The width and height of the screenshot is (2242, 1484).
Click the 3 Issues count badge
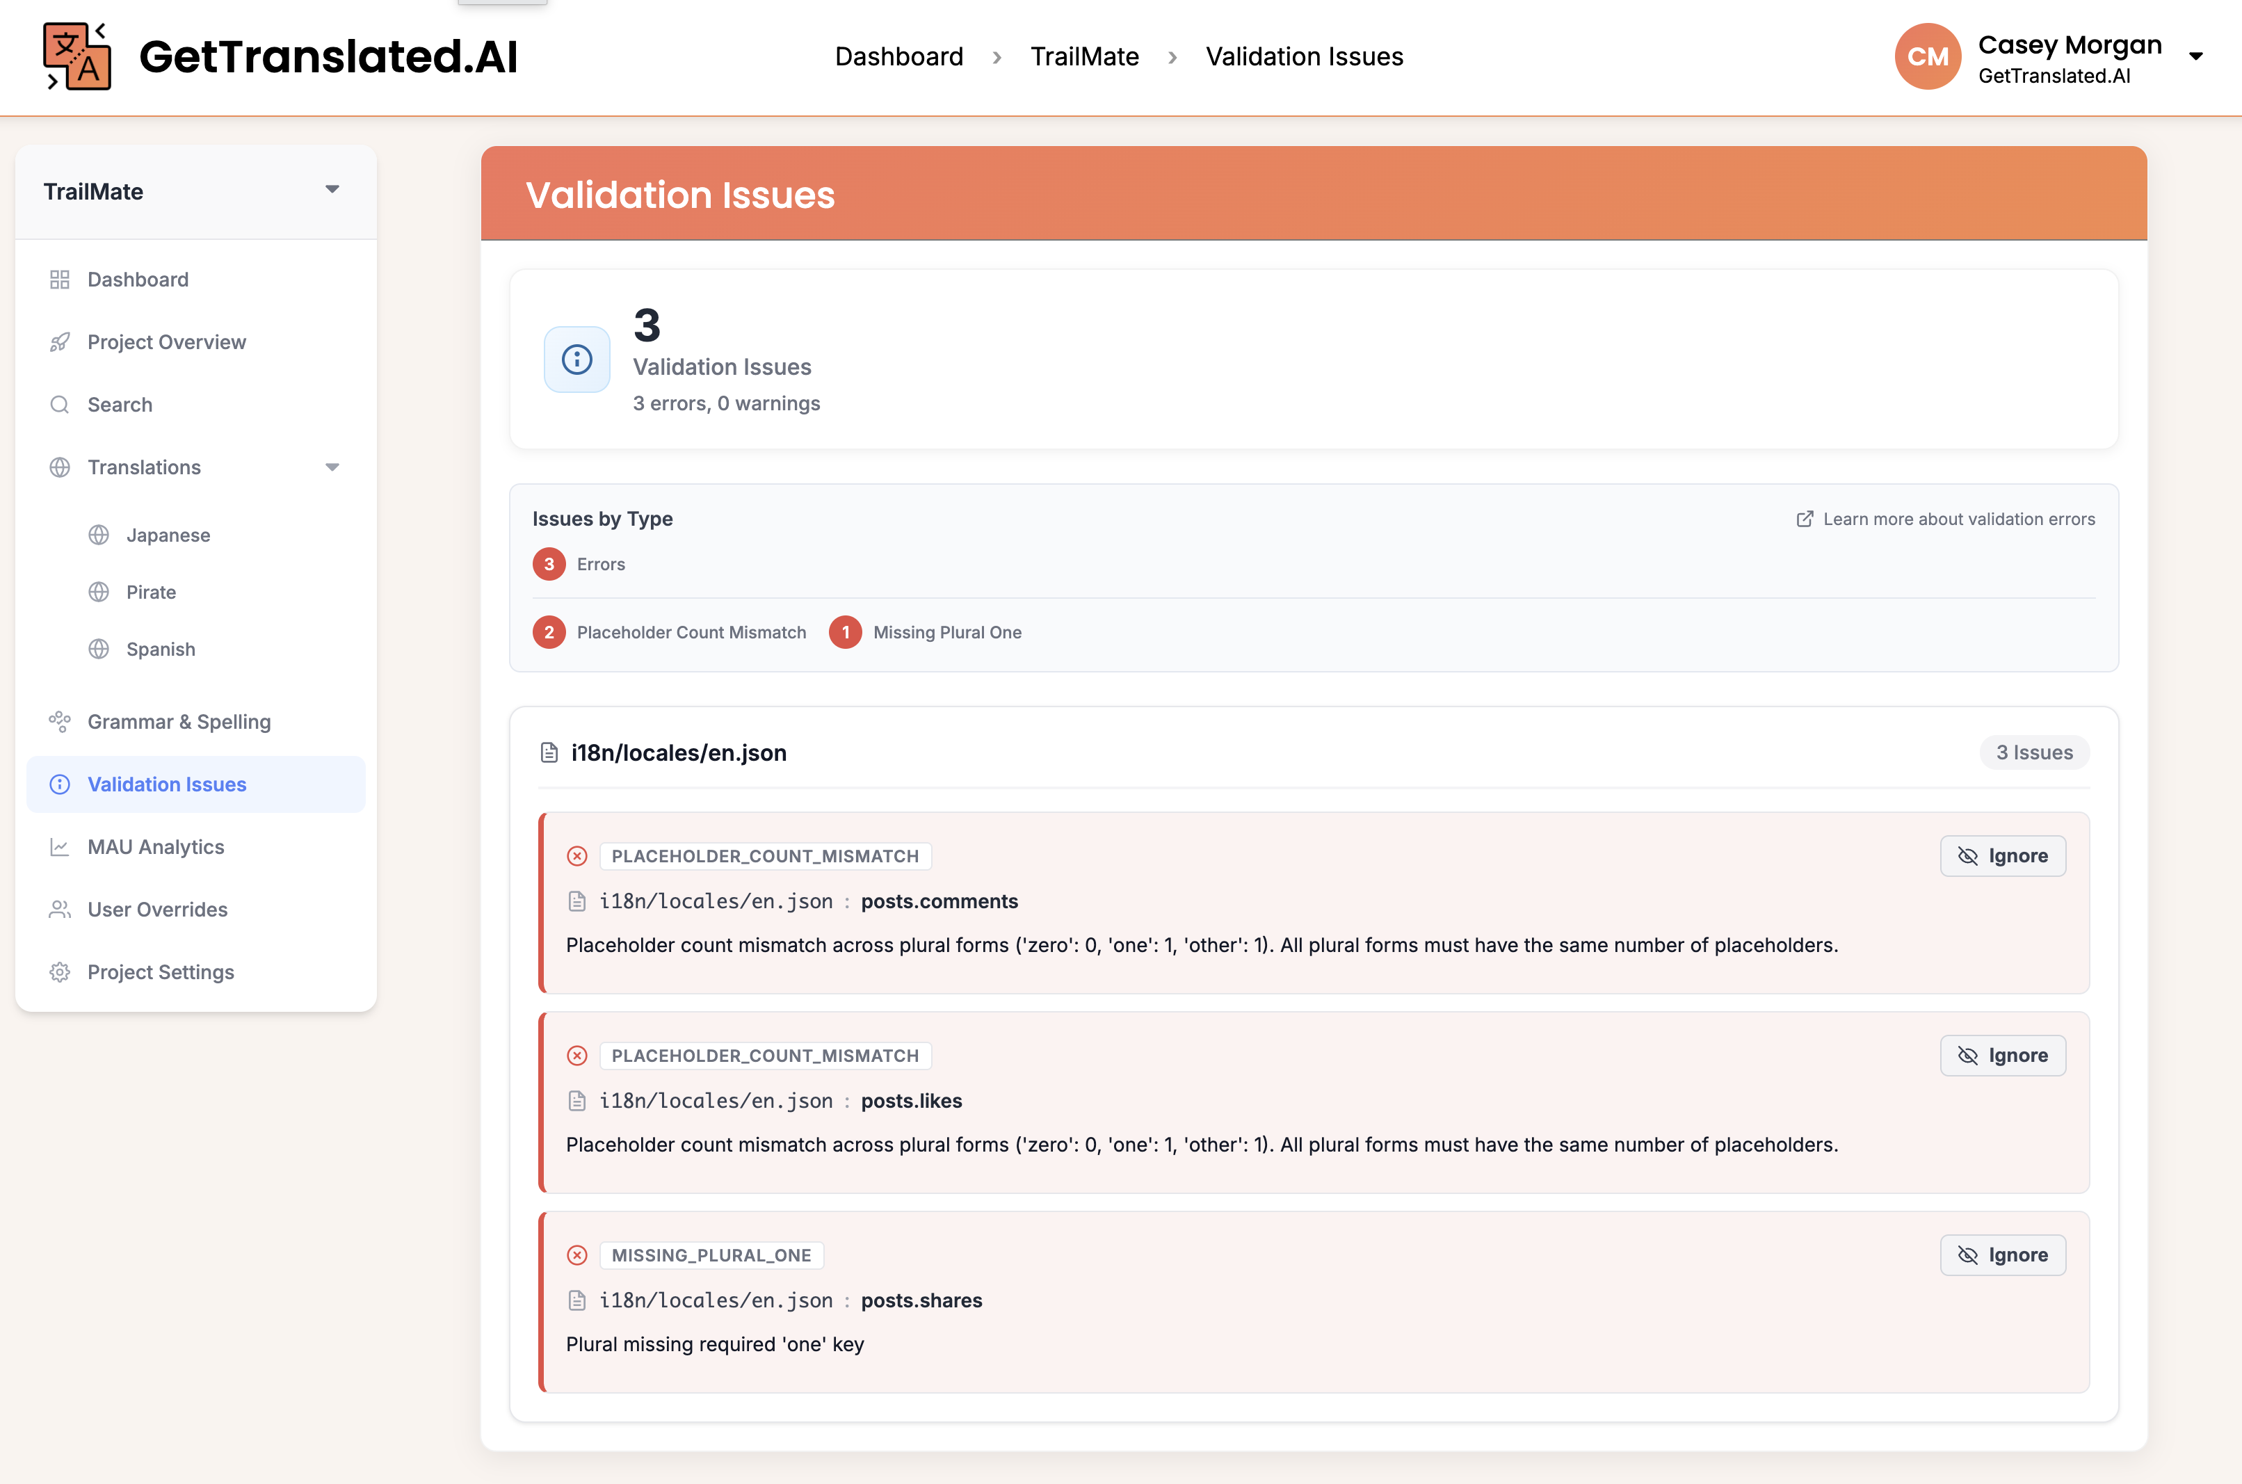pos(2035,752)
